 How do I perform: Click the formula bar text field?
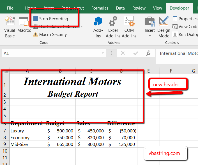tap(177, 56)
